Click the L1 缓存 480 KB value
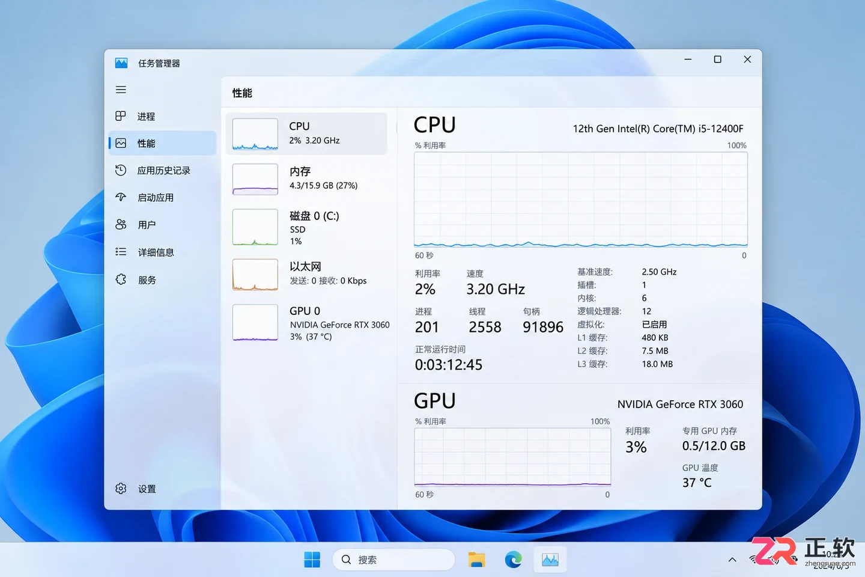The image size is (865, 577). pos(655,338)
